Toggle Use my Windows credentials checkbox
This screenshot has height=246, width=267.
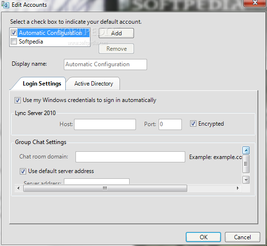[17, 100]
